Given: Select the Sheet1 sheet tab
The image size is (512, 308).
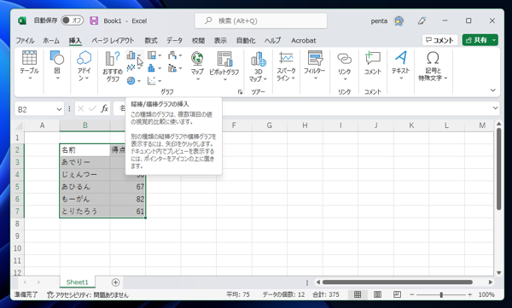Looking at the screenshot, I should (78, 282).
